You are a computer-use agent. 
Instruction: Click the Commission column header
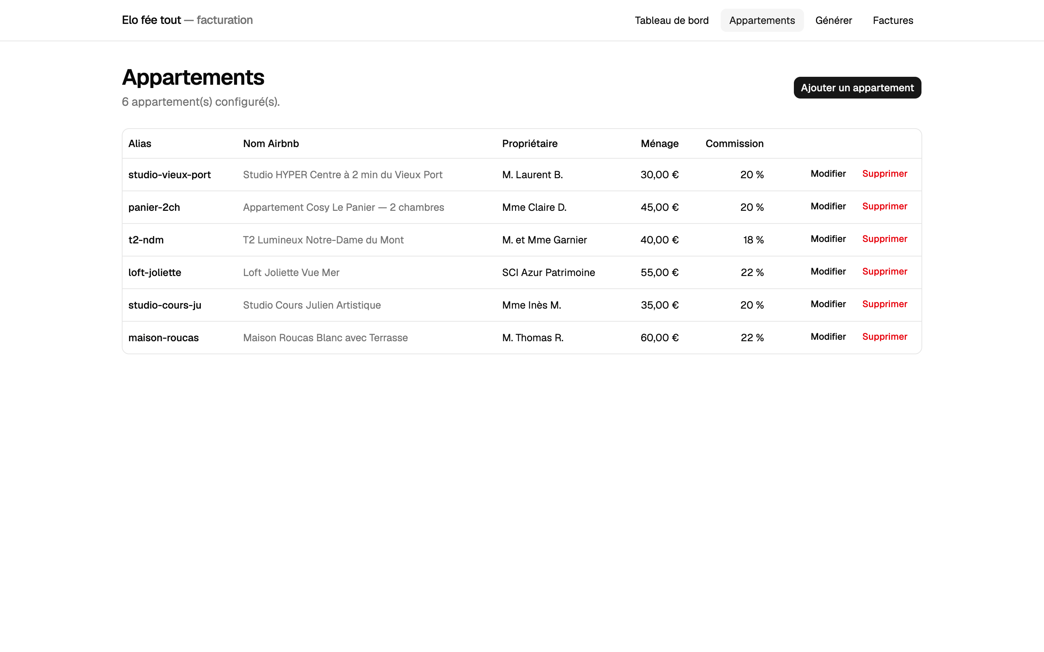(734, 143)
